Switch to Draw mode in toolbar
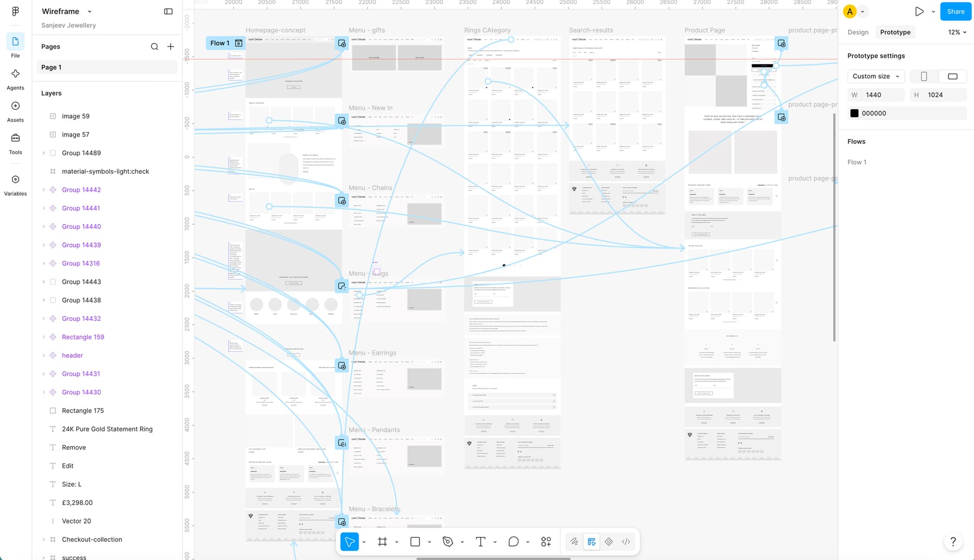Screen dimensions: 974x560 pyautogui.click(x=574, y=542)
